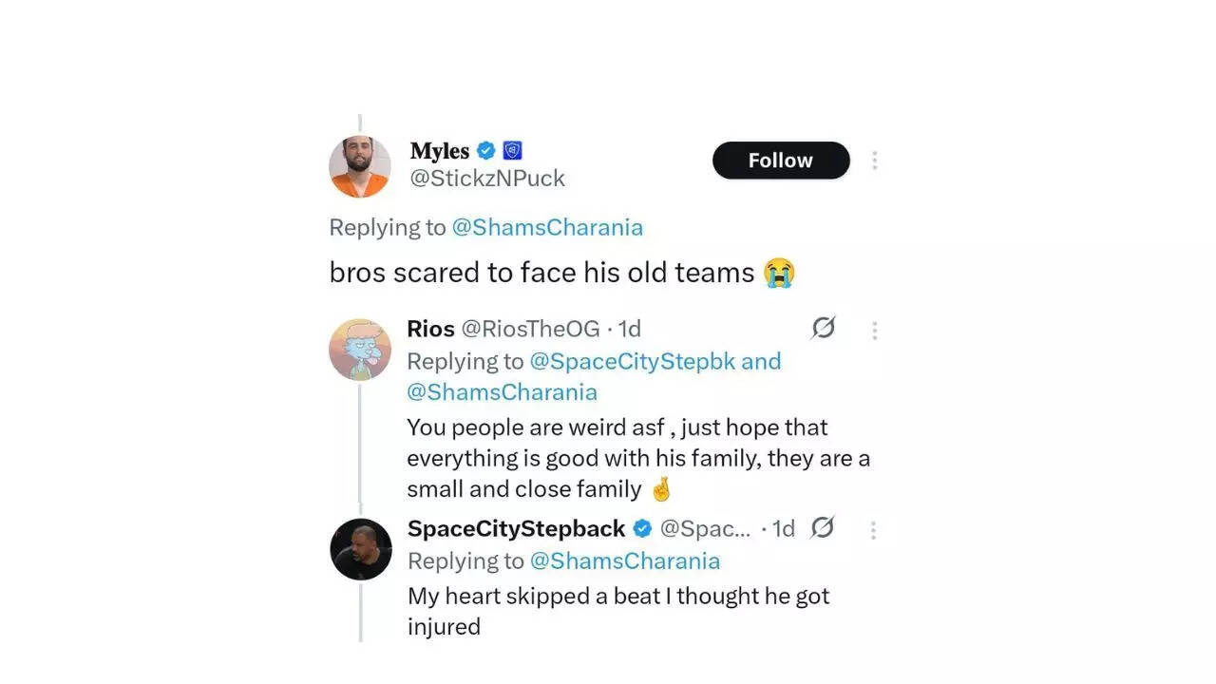Click SpaceCityStepback's verified checkmark
Image resolution: width=1216 pixels, height=684 pixels.
click(x=642, y=529)
